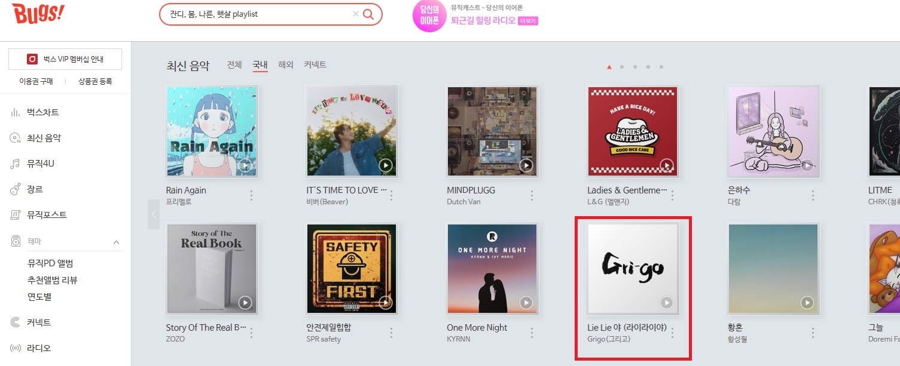Screen dimensions: 900x366
Task: Switch to the 해외 tab
Action: (x=286, y=64)
